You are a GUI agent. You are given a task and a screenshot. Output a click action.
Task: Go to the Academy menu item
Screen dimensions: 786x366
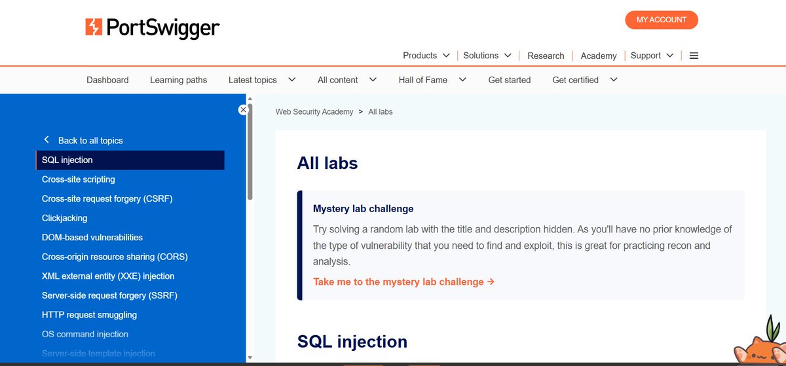599,56
